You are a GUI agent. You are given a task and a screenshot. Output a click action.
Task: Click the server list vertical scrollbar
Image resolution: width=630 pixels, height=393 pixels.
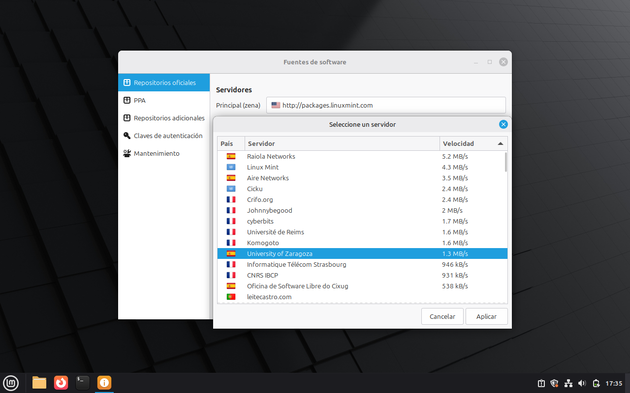pos(505,162)
